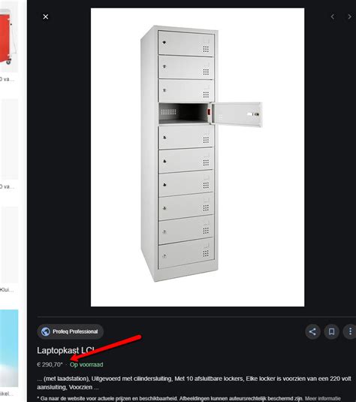Go to next image with right chevron
The width and height of the screenshot is (356, 402).
click(x=349, y=17)
